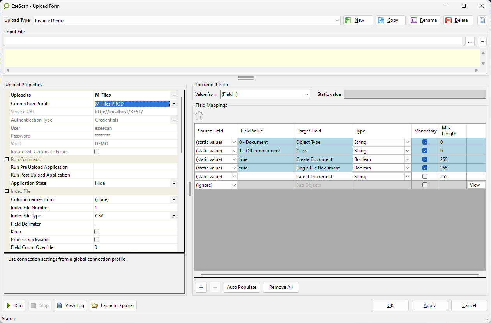This screenshot has width=491, height=323.
Task: Click the home icon in Field Mappings
Action: [x=199, y=115]
